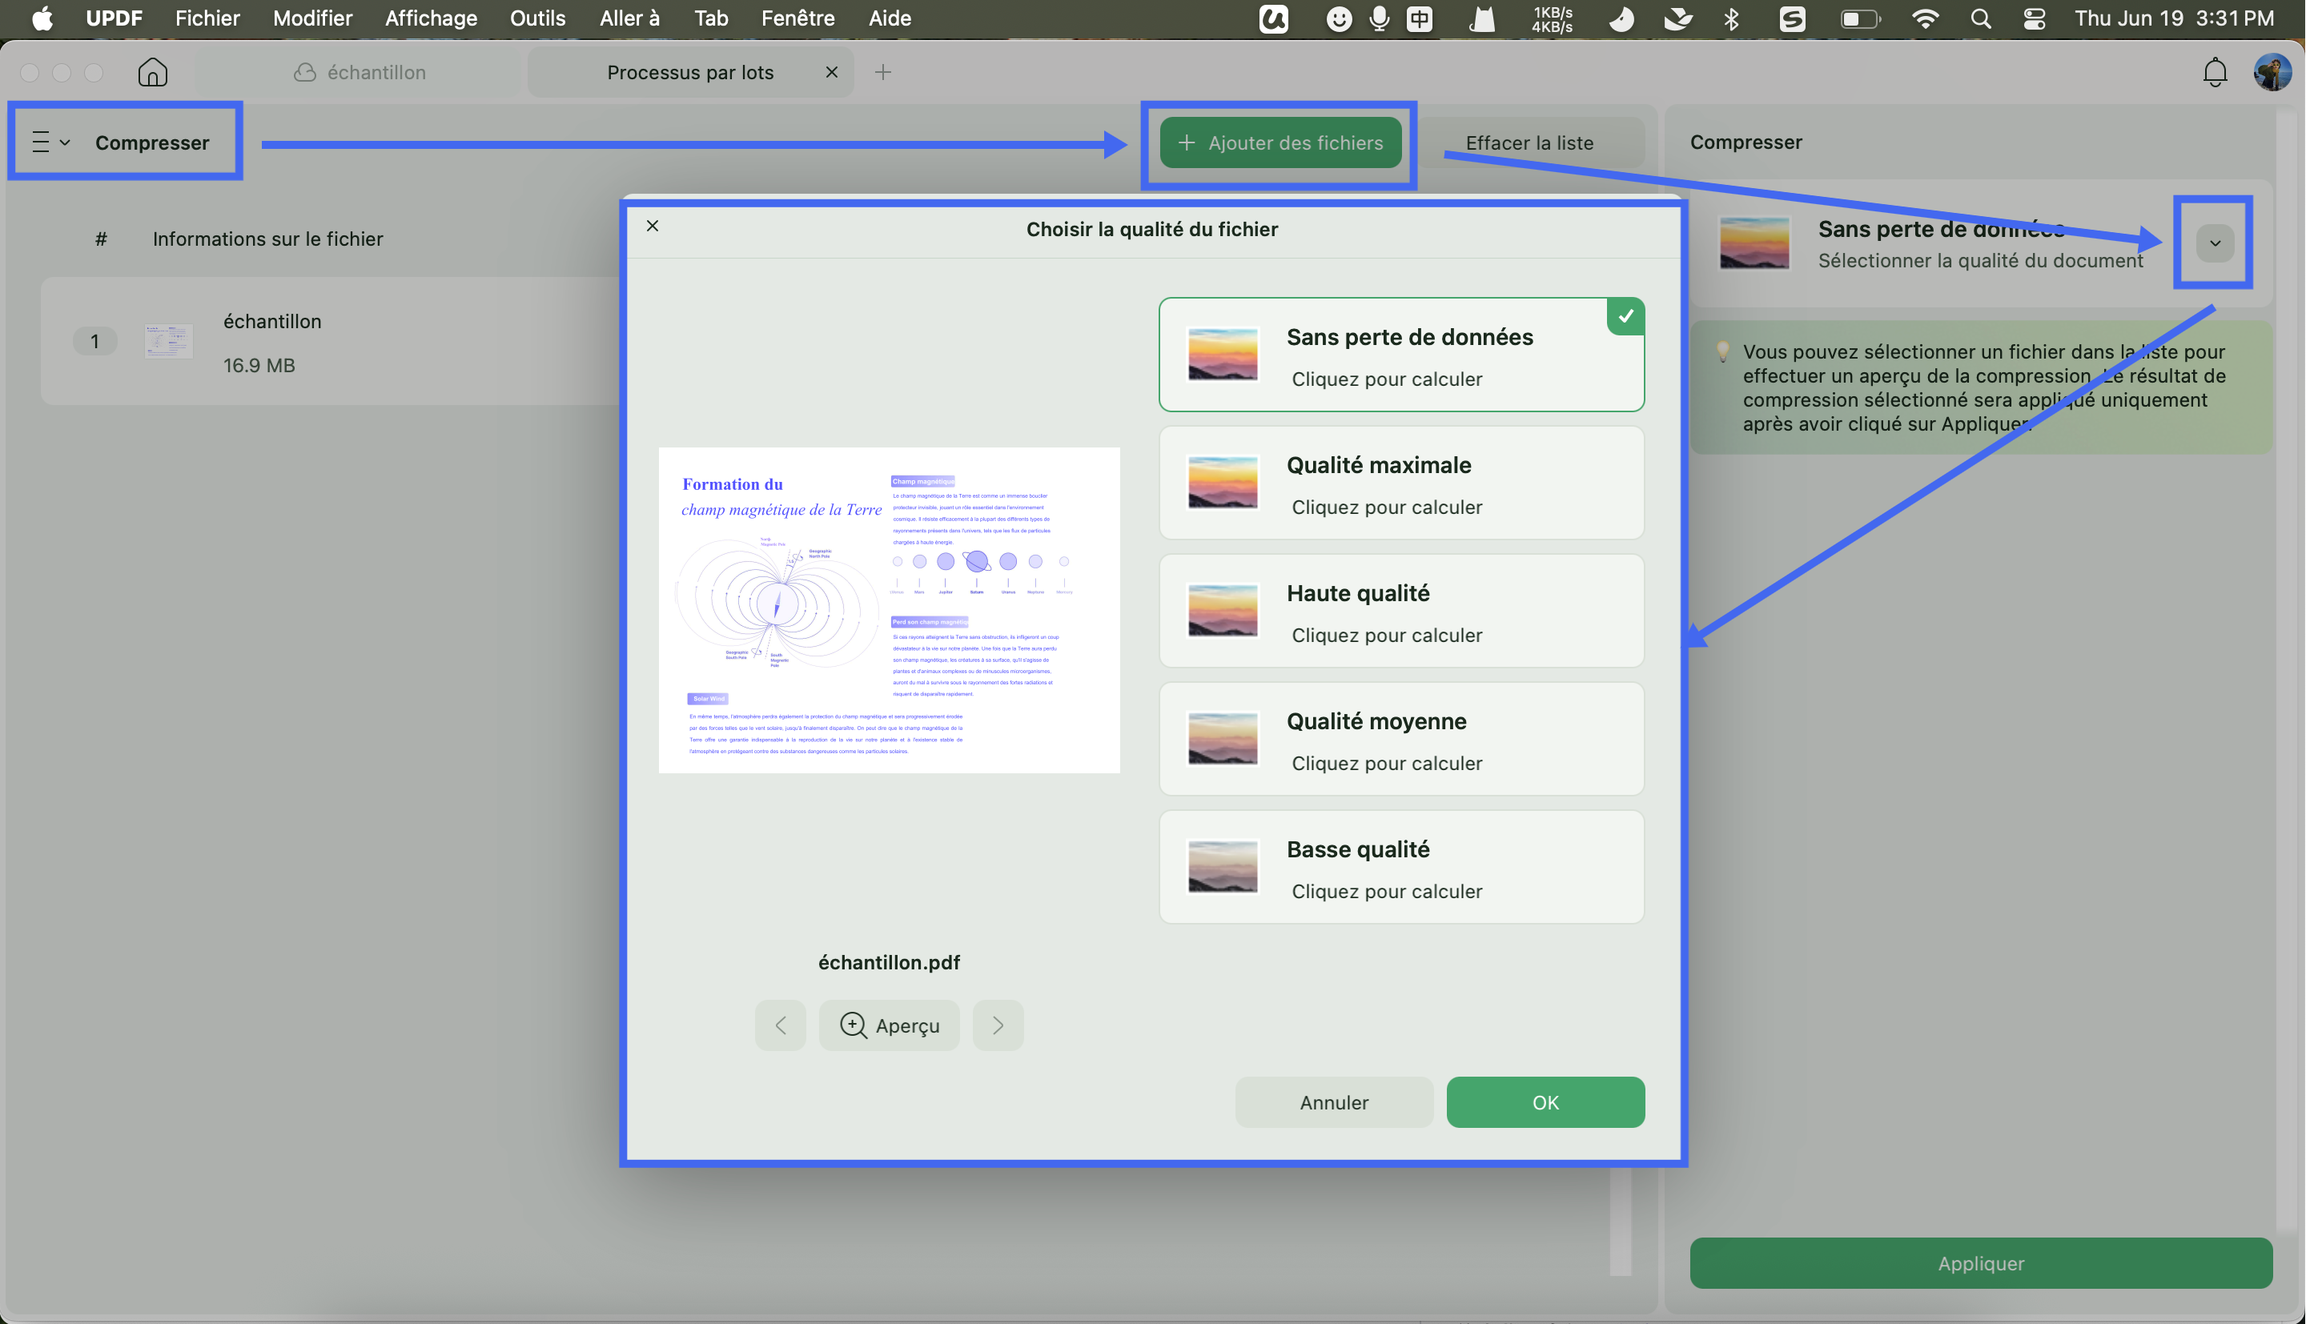Choose Basse qualité compression option
The width and height of the screenshot is (2306, 1324).
tap(1401, 867)
